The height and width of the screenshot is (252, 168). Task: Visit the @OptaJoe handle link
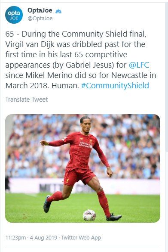[x=40, y=19]
